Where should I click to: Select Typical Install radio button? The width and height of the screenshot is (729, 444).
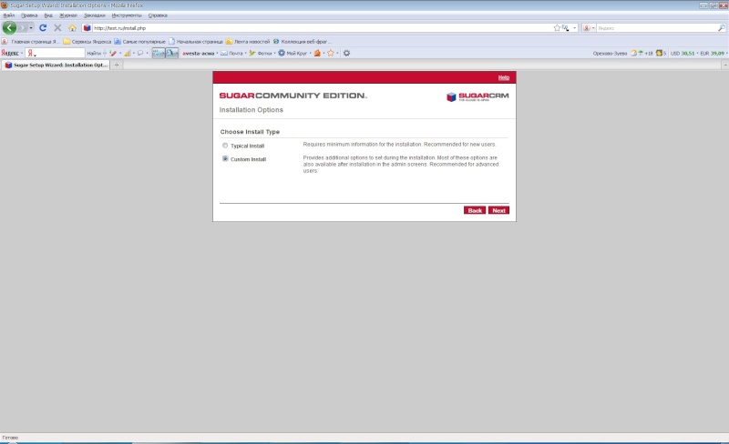[225, 146]
